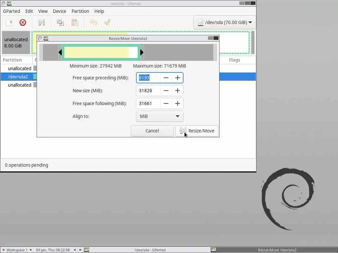Click the yellow used-space area in resize graphic
Image resolution: width=338 pixels, height=253 pixels.
pyautogui.click(x=96, y=52)
